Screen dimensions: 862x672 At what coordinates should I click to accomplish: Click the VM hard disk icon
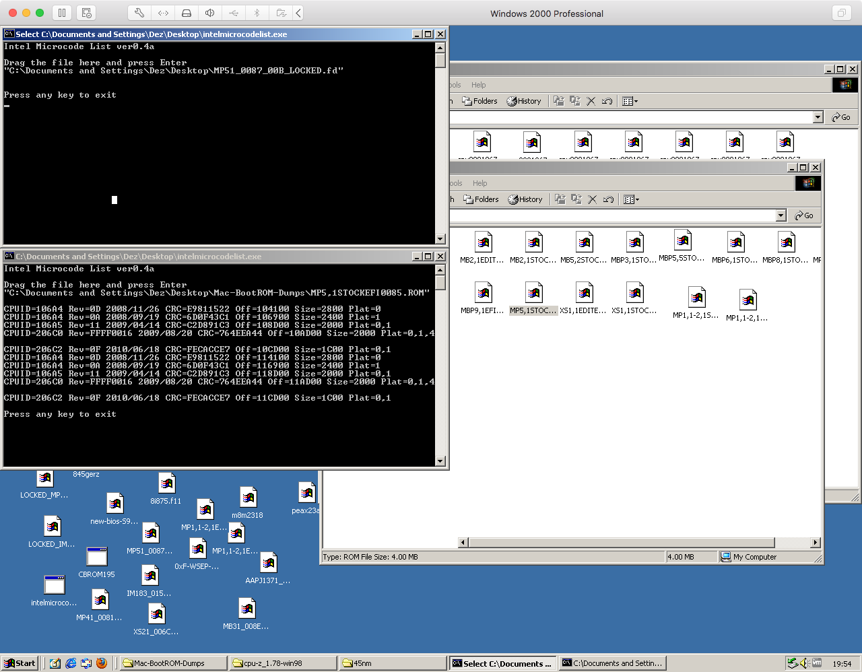pyautogui.click(x=187, y=13)
